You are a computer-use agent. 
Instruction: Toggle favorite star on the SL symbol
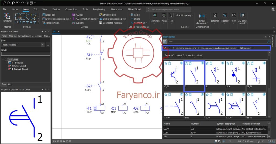coord(207,63)
